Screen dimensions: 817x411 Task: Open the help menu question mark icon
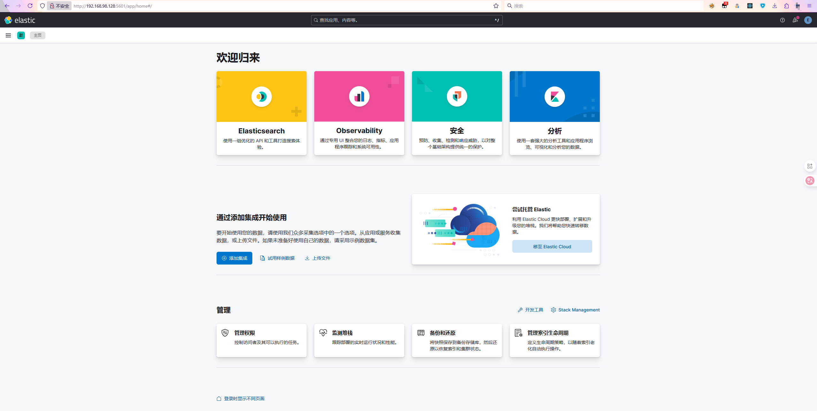click(x=782, y=20)
